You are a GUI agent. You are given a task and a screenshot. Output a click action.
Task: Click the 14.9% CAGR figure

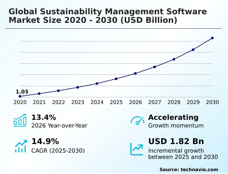(45, 141)
